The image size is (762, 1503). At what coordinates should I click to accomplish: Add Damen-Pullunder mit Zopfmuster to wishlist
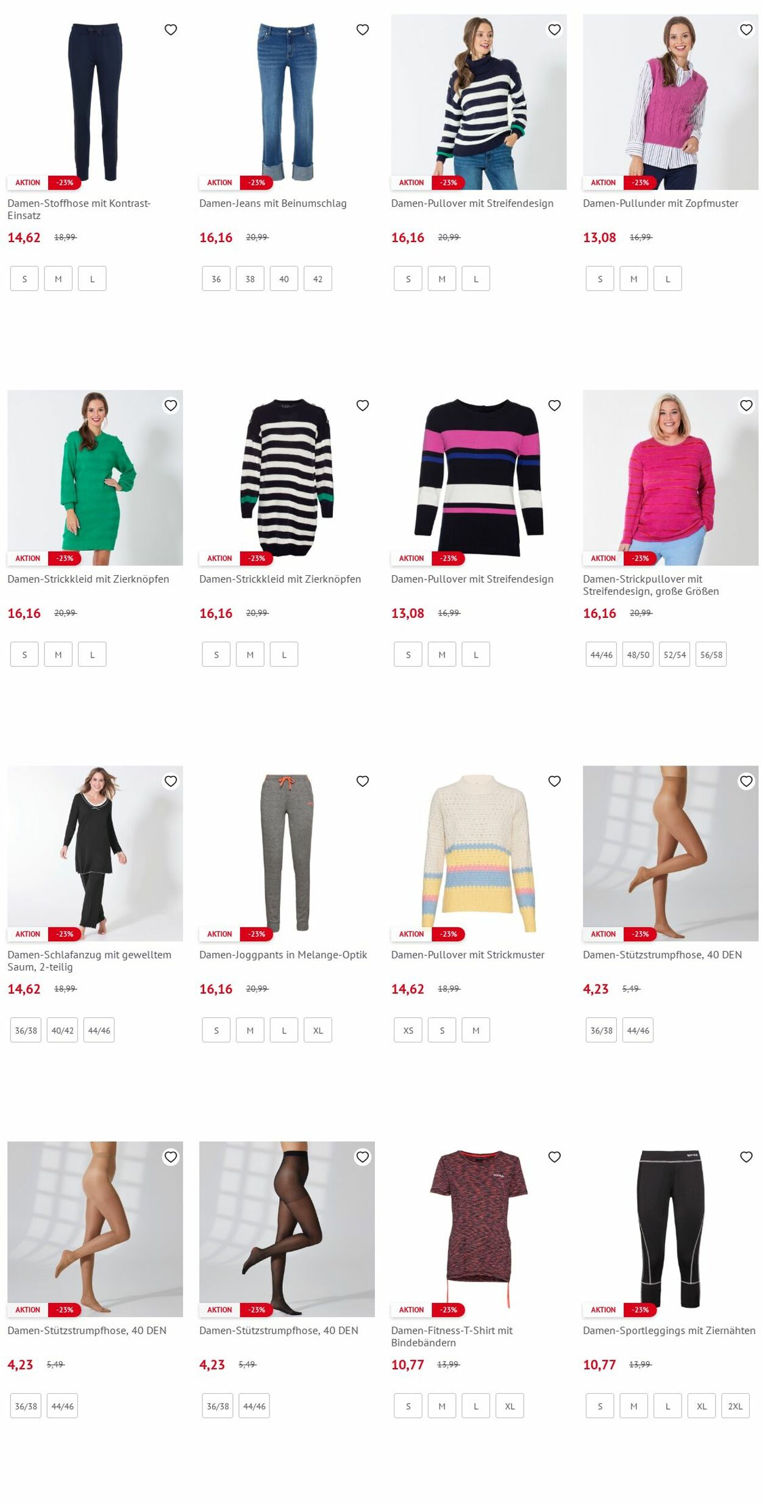(746, 30)
